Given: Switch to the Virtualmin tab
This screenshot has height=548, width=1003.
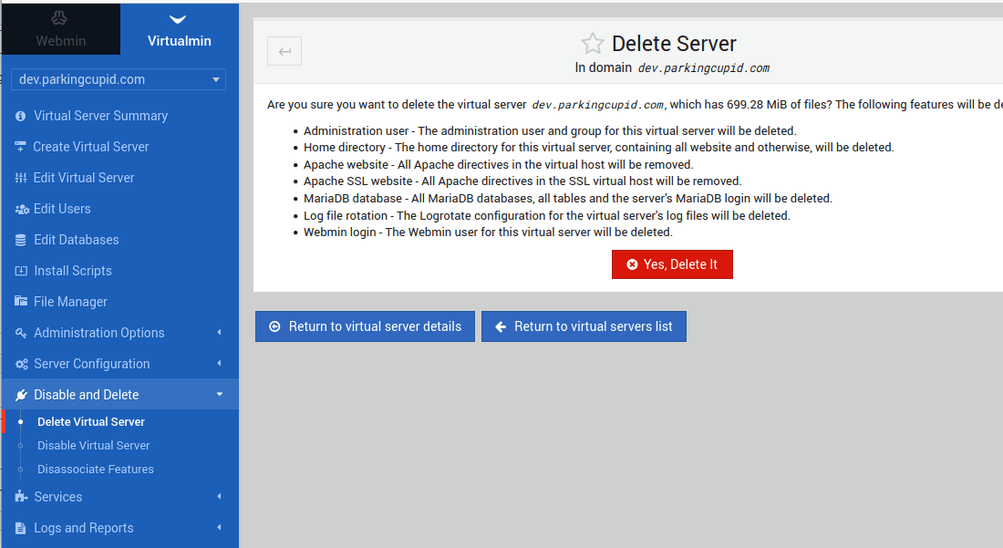Looking at the screenshot, I should (178, 28).
